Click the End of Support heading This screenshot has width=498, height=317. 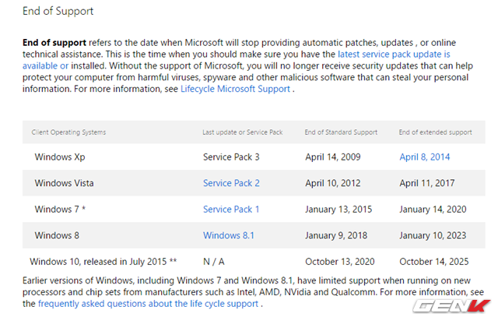[58, 11]
